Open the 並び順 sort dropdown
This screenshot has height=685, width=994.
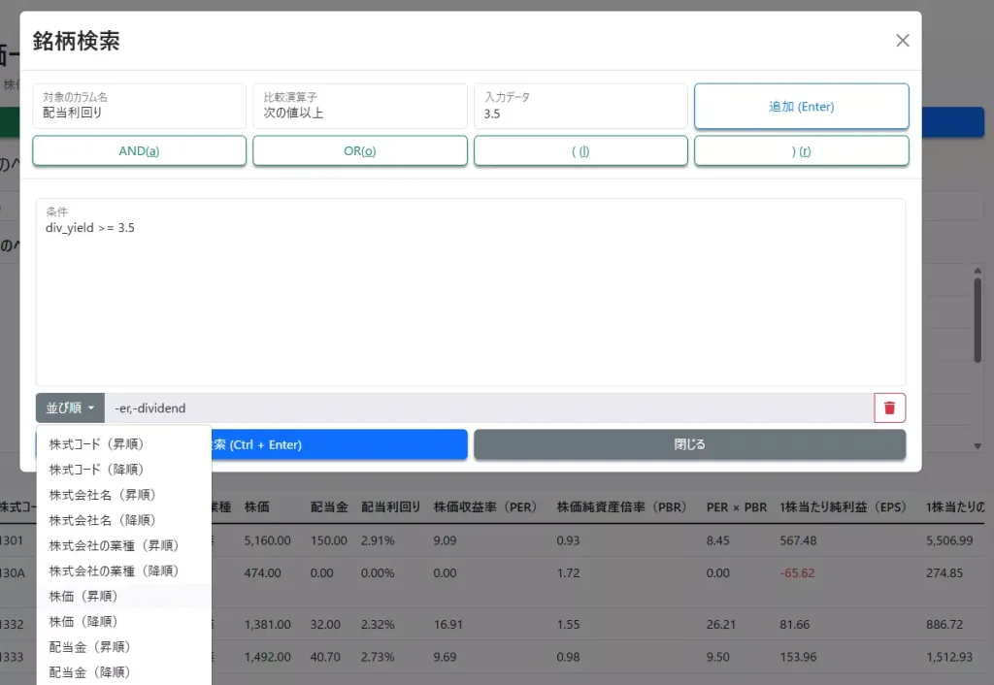pos(70,408)
